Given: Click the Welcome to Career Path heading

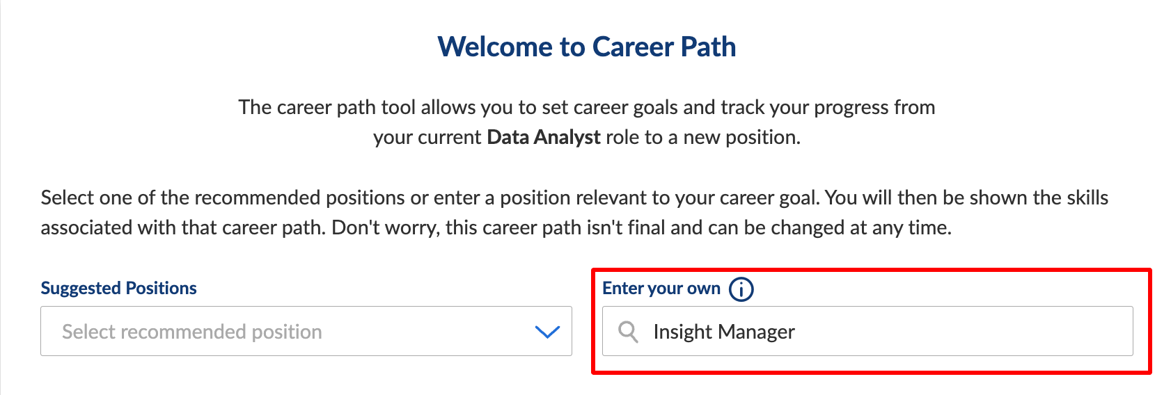Looking at the screenshot, I should pyautogui.click(x=586, y=47).
